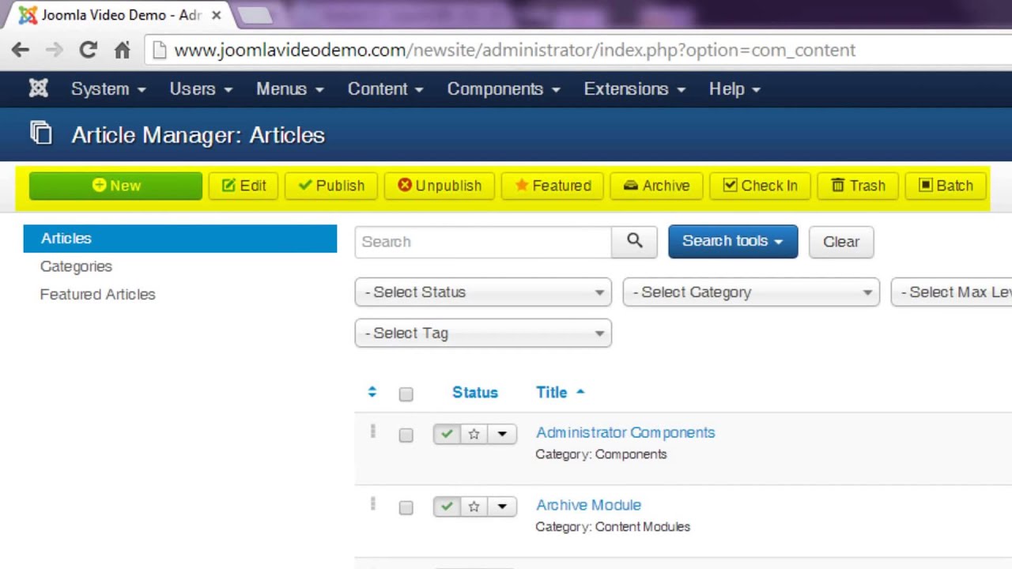Open the System menu
The width and height of the screenshot is (1012, 569).
(x=108, y=89)
